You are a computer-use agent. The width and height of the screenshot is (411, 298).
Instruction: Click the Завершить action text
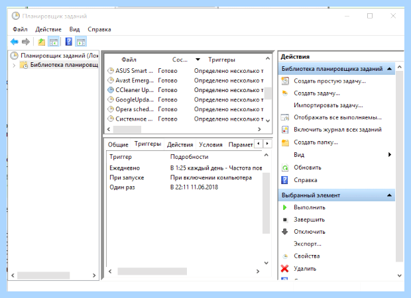click(x=310, y=220)
